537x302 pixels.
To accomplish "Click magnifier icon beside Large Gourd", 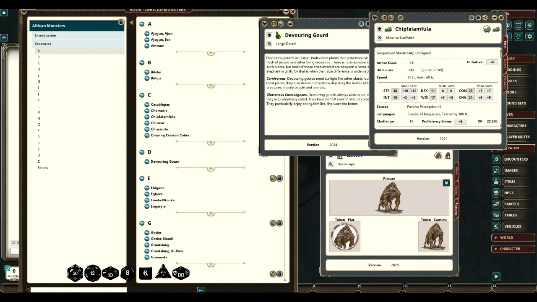I will pos(269,44).
